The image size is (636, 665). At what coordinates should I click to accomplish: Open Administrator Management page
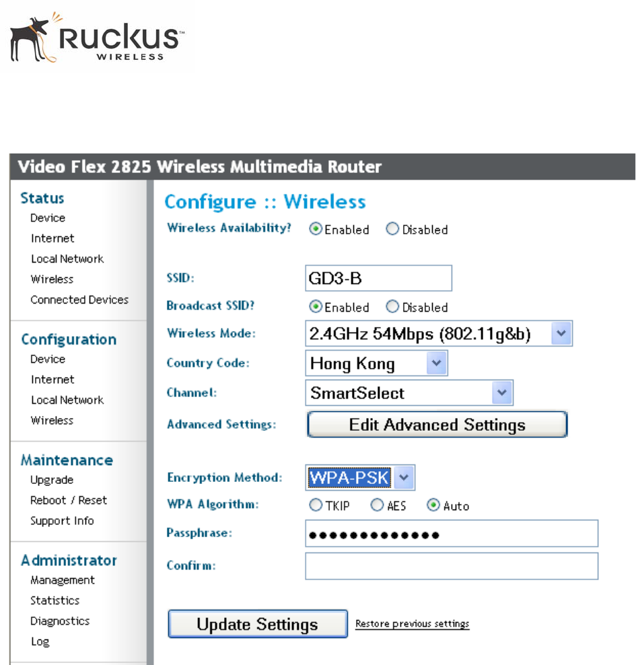coord(63,580)
